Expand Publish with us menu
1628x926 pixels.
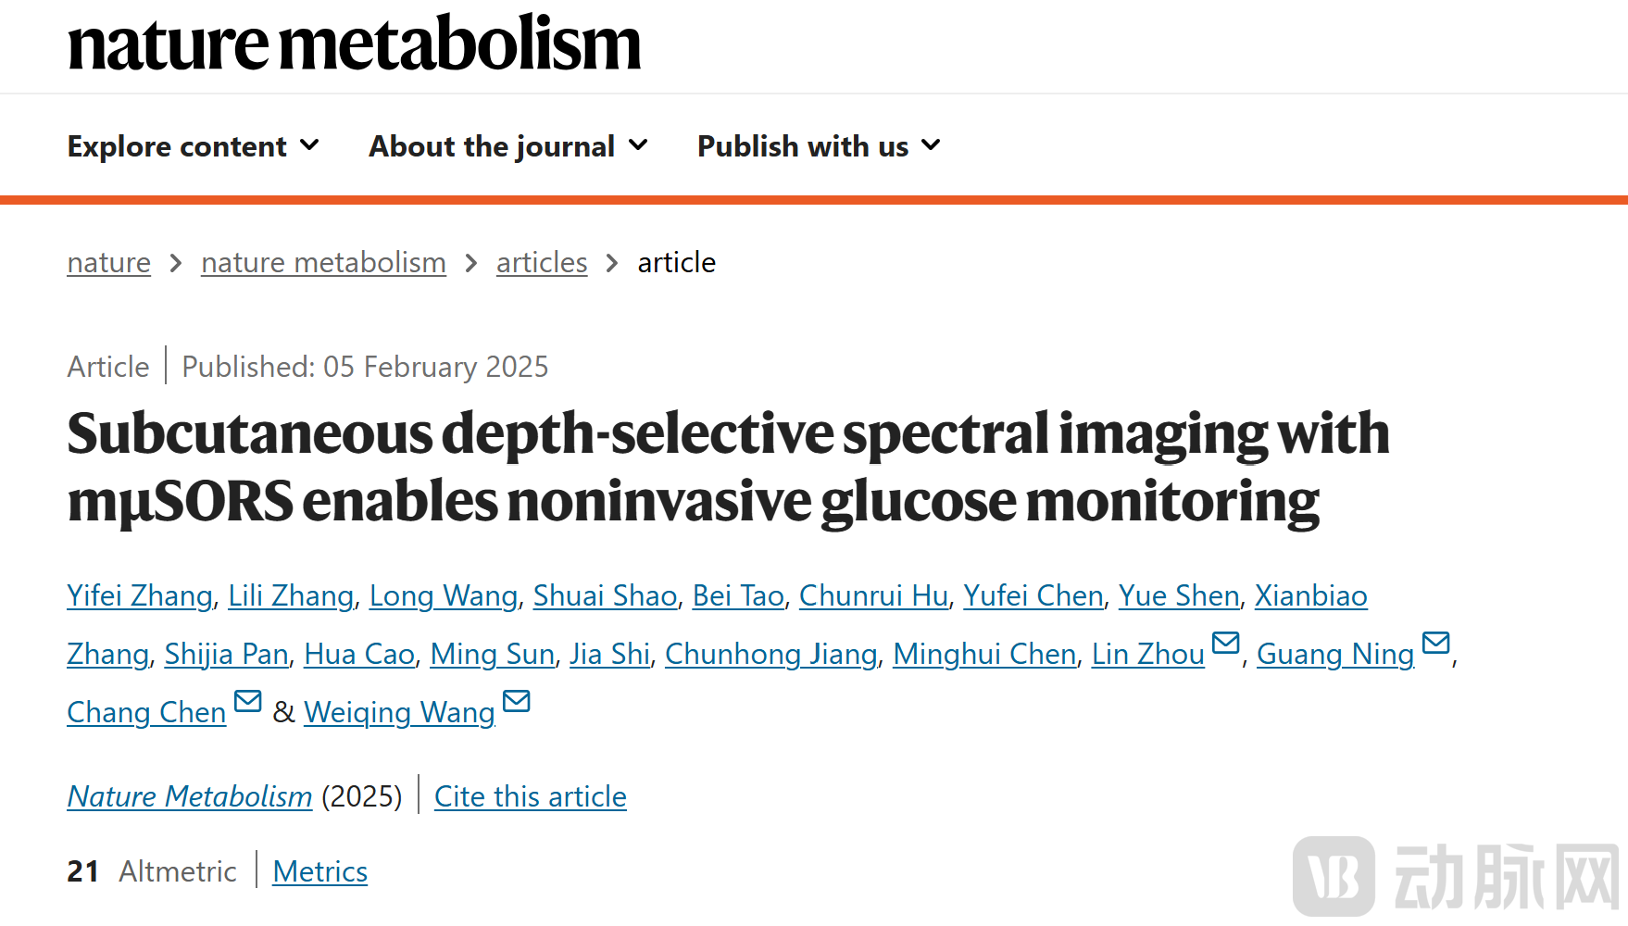819,146
